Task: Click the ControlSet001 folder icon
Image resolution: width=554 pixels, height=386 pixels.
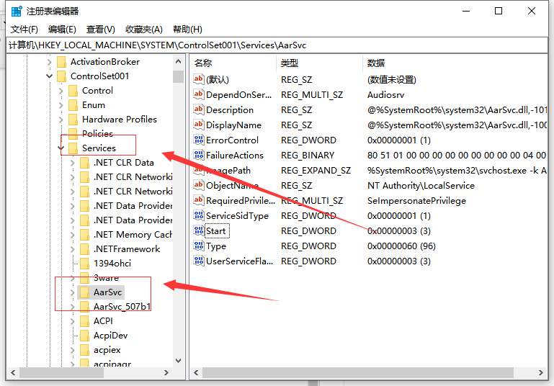Action: tap(61, 76)
